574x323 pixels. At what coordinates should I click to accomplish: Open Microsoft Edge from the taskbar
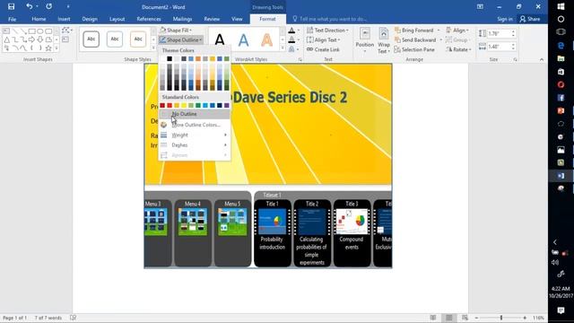point(561,46)
